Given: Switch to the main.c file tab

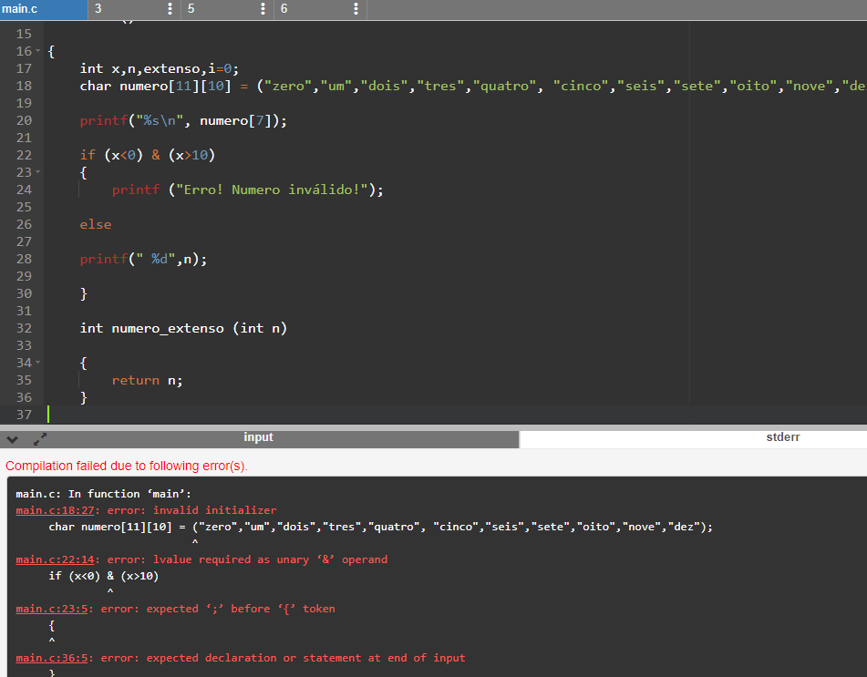Looking at the screenshot, I should [x=43, y=9].
